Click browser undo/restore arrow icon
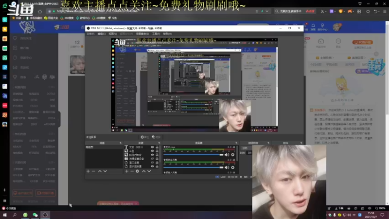The height and width of the screenshot is (219, 389). point(375,11)
